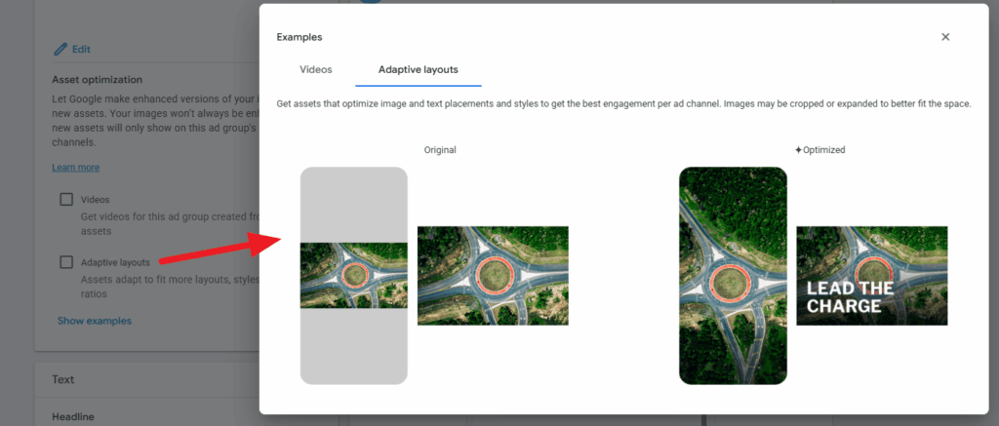Tick the Adaptive layouts checkbox

coord(66,262)
